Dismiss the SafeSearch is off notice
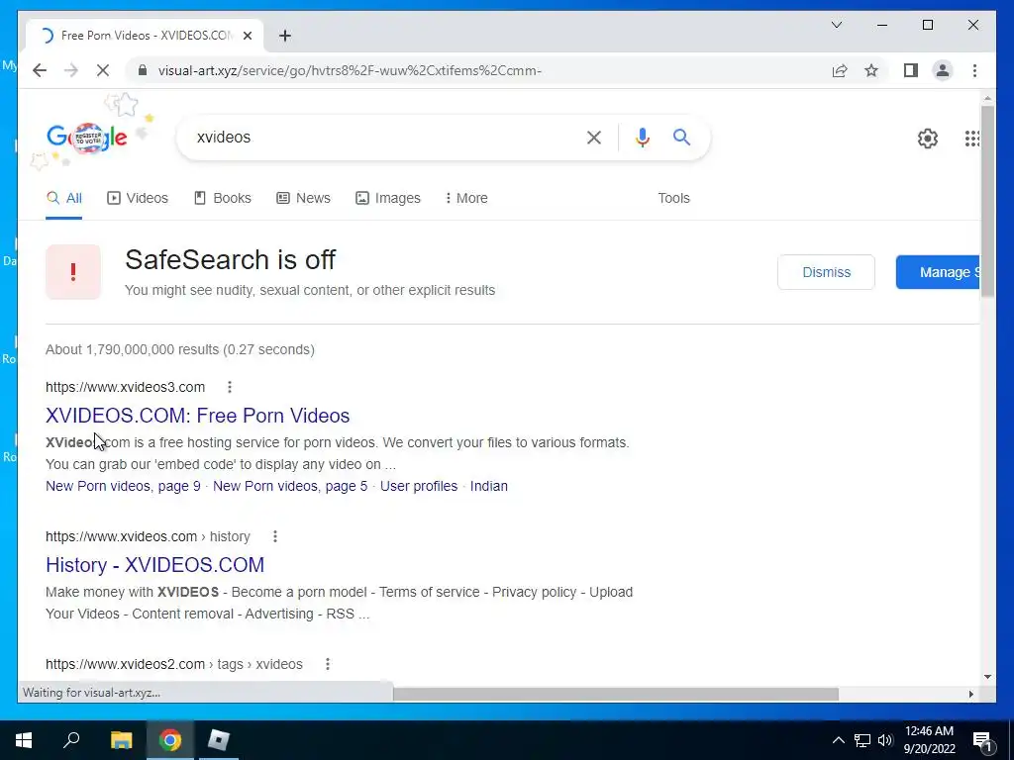1014x760 pixels. (x=826, y=272)
